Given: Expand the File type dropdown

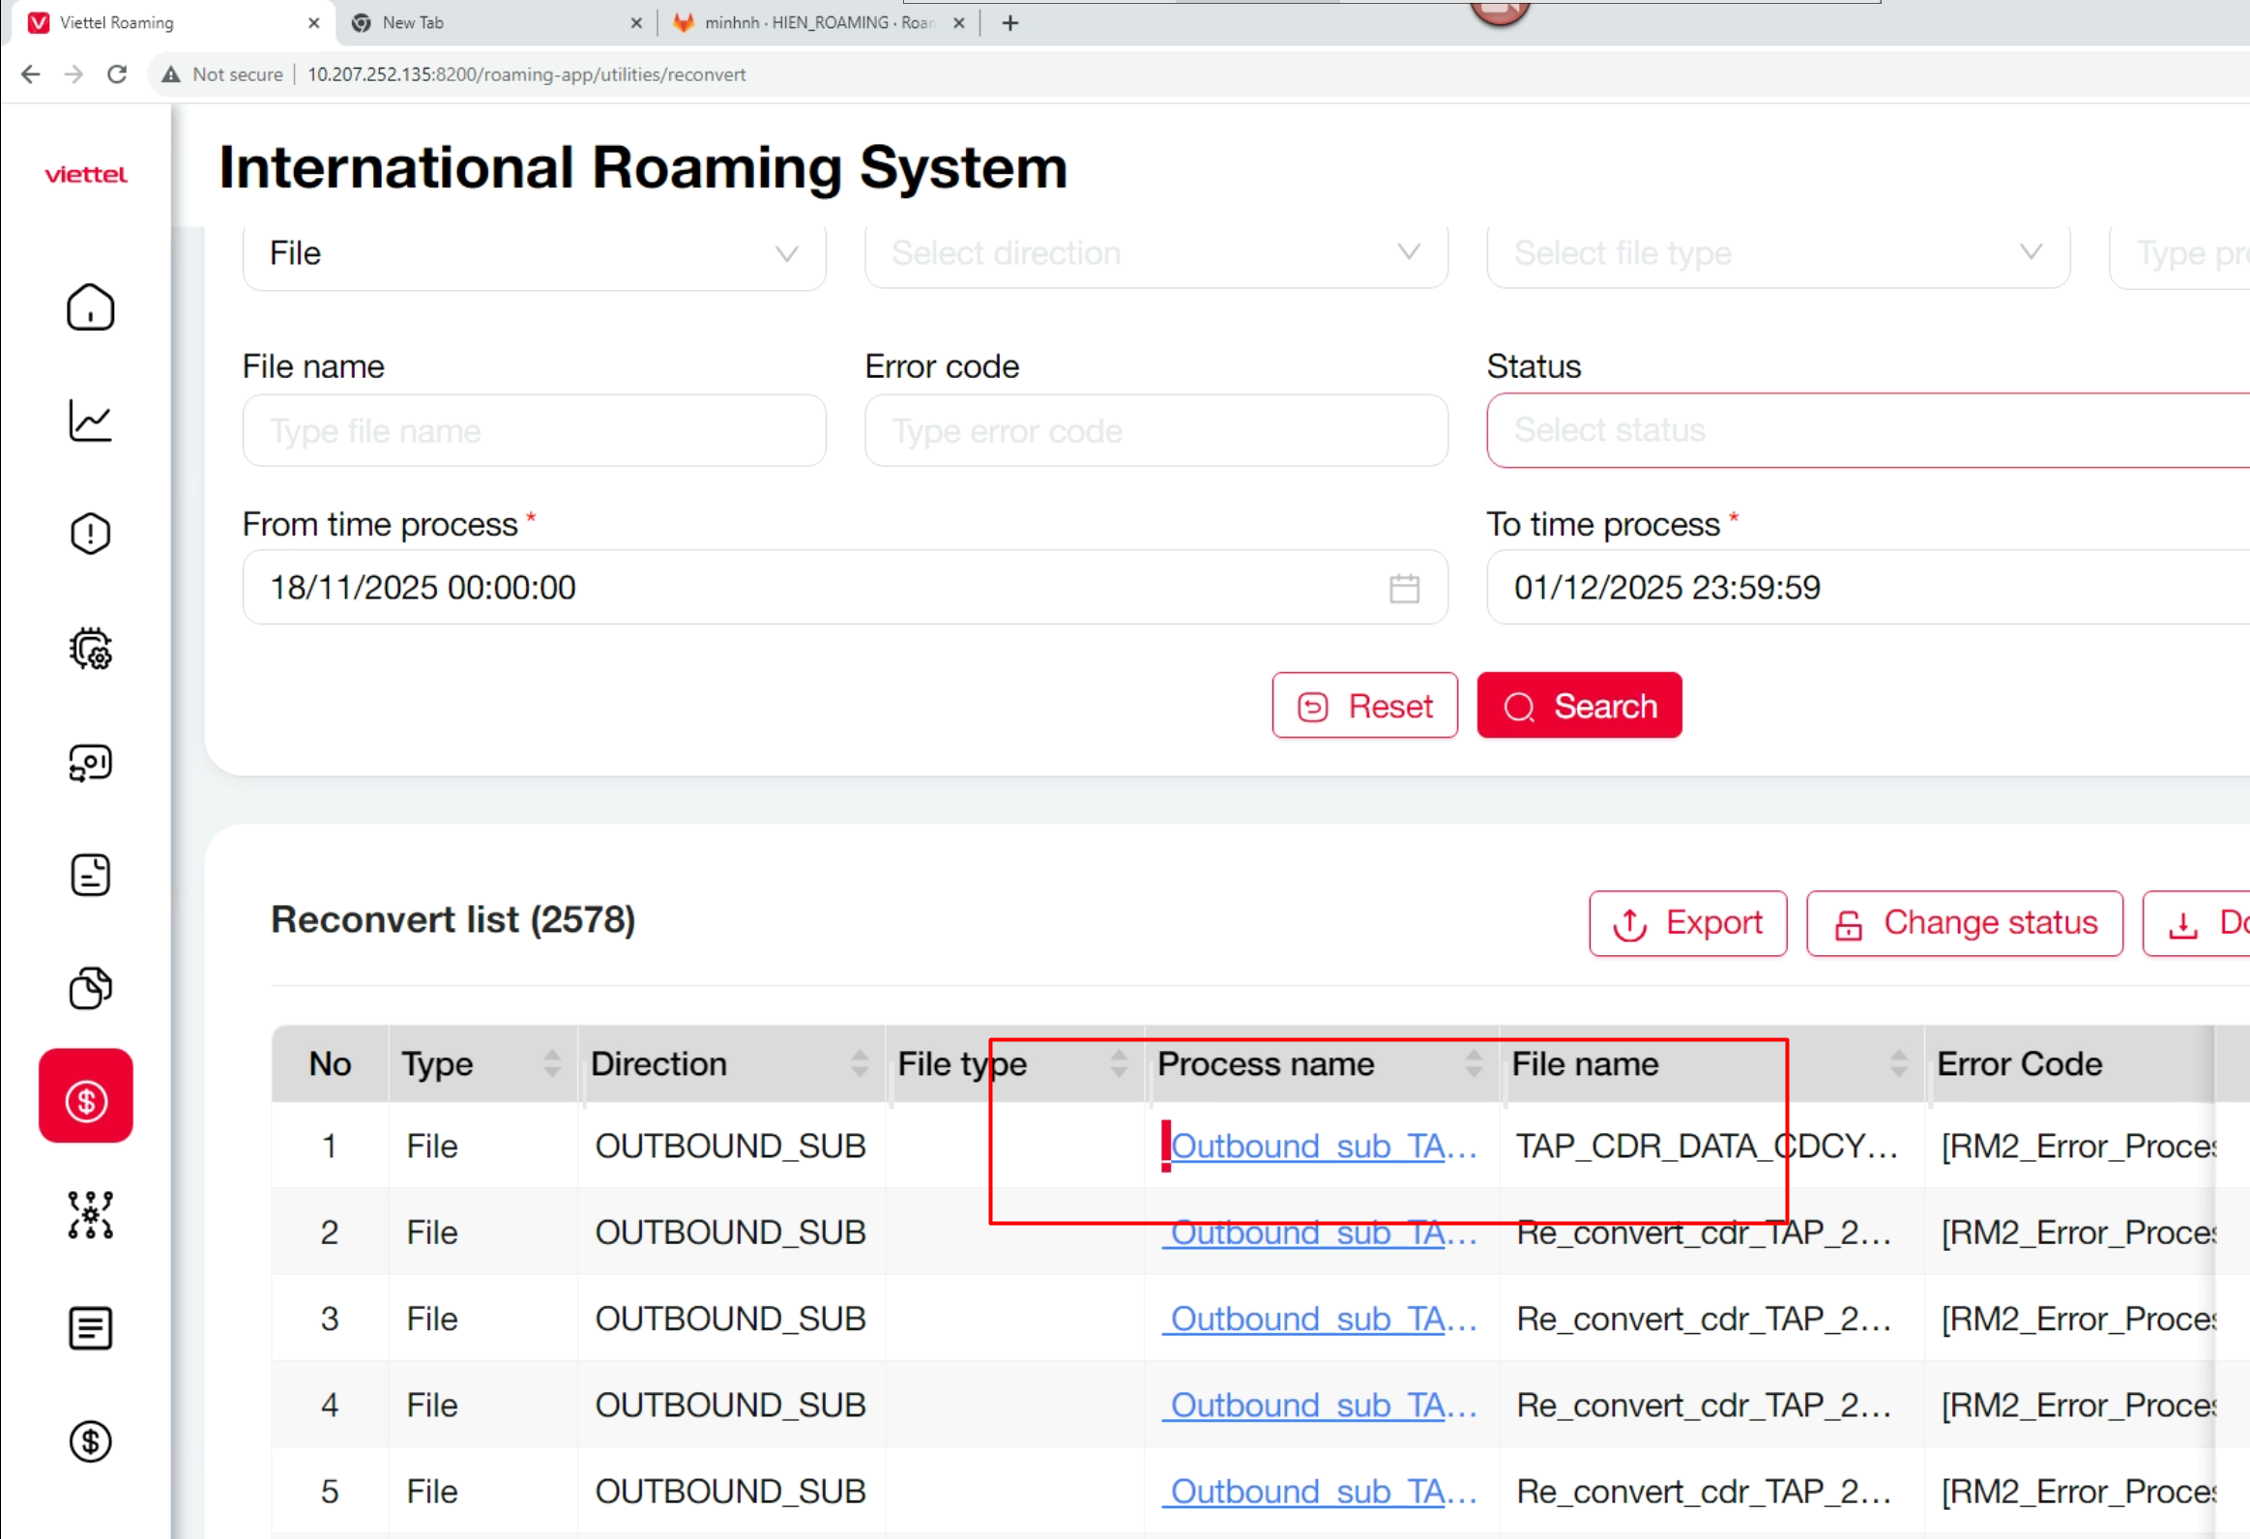Looking at the screenshot, I should pos(534,254).
